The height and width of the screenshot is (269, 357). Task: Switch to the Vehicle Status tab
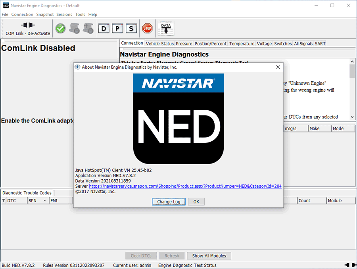pos(159,44)
